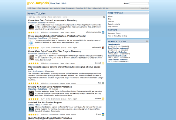Open Create aquarium fish bowl tutorial title
The width and height of the screenshot is (176, 120).
pyautogui.click(x=57, y=36)
